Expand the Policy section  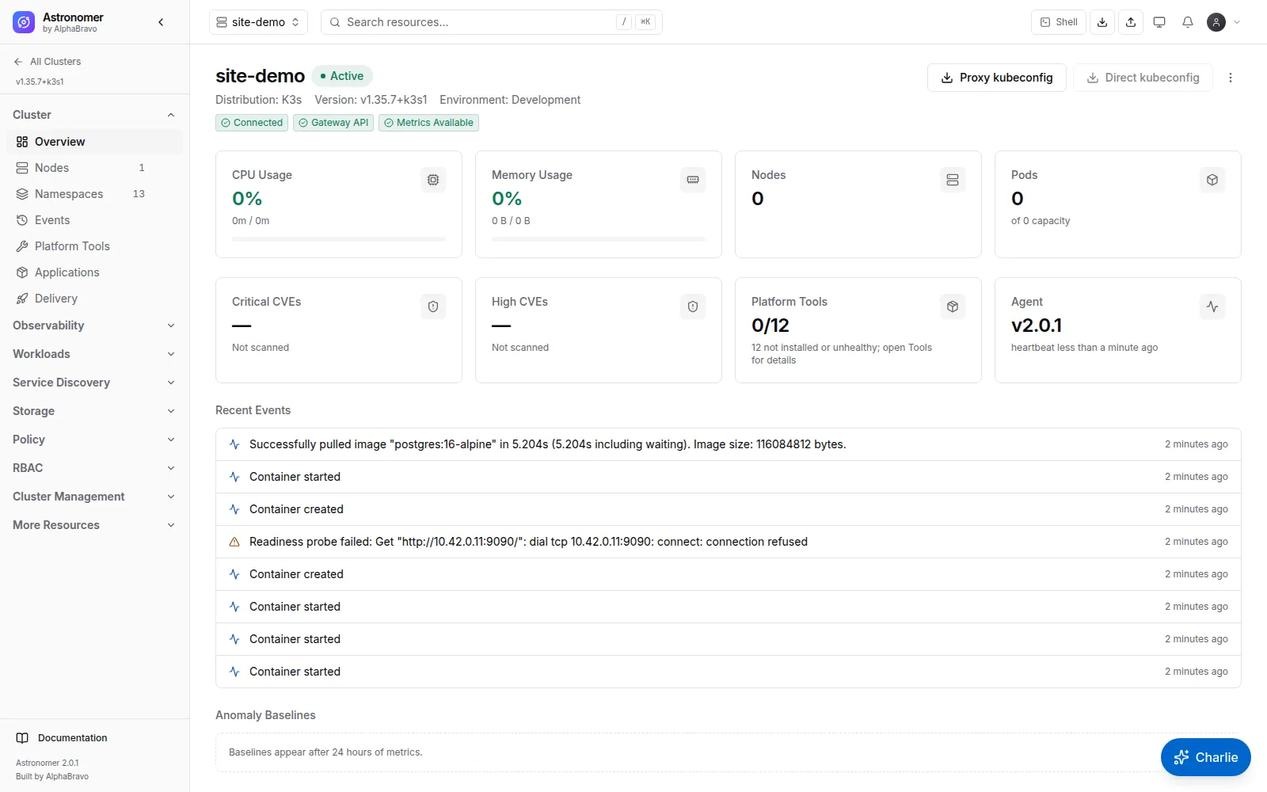click(94, 440)
